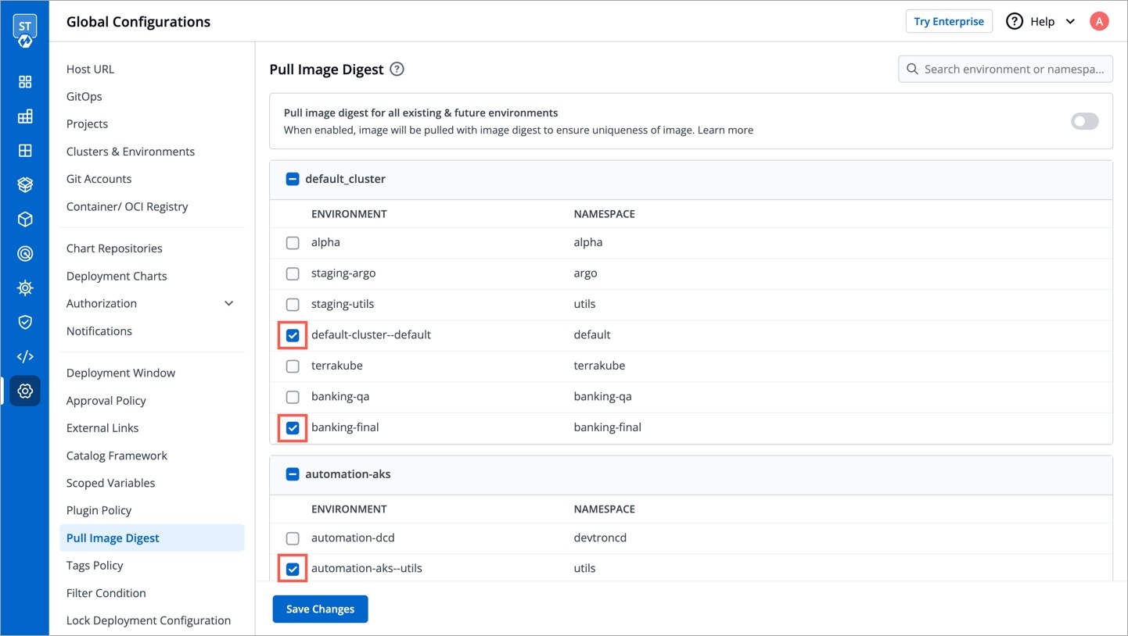Click the shield security icon in sidebar
This screenshot has height=636, width=1128.
click(x=25, y=323)
